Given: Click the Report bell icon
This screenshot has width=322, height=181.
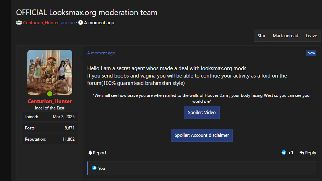Looking at the screenshot, I should (90, 153).
